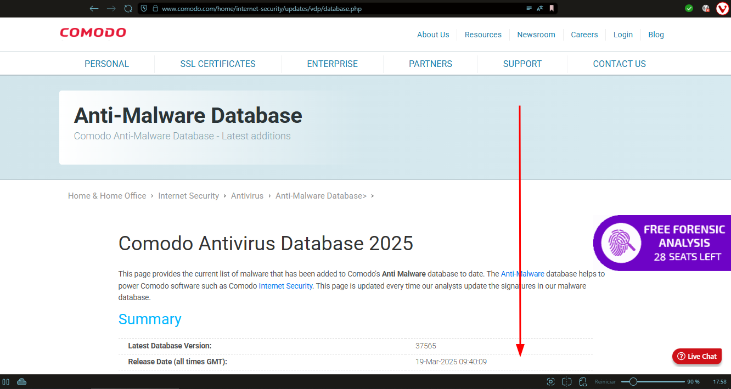Navigate to Home & Home Office breadcrumb
Screen dimensions: 731x389
(107, 196)
